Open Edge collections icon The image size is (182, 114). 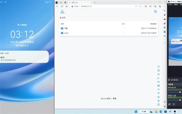point(155,6)
